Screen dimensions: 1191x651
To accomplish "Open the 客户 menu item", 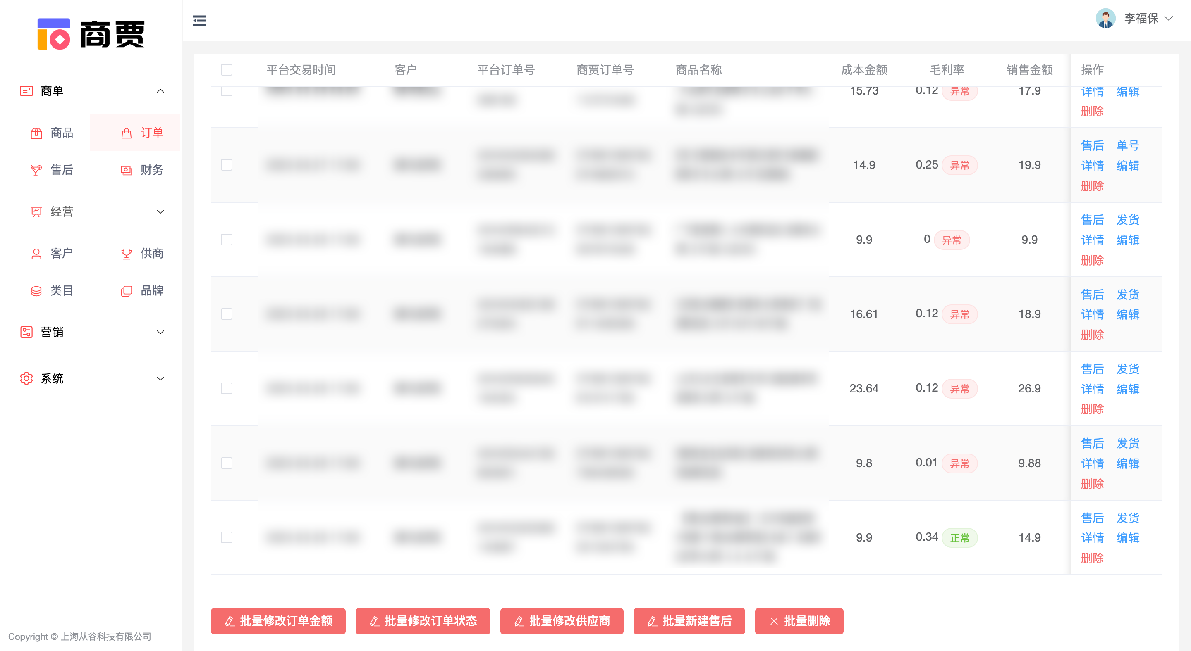I will (x=61, y=254).
